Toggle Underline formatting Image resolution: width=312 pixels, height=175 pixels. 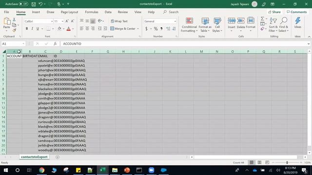(38, 29)
